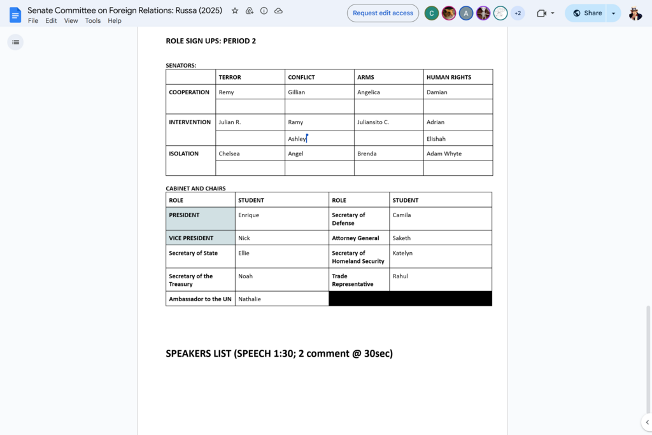Click the Trade Representative cell
Image resolution: width=652 pixels, height=435 pixels.
pyautogui.click(x=359, y=280)
